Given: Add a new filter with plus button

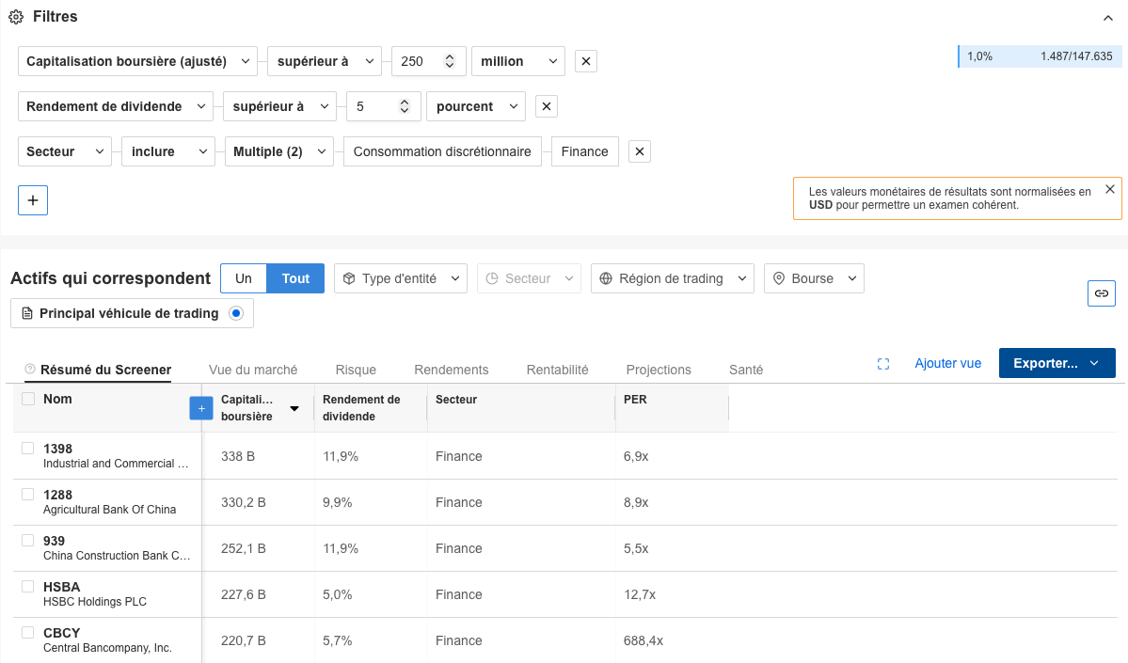Looking at the screenshot, I should pos(33,200).
